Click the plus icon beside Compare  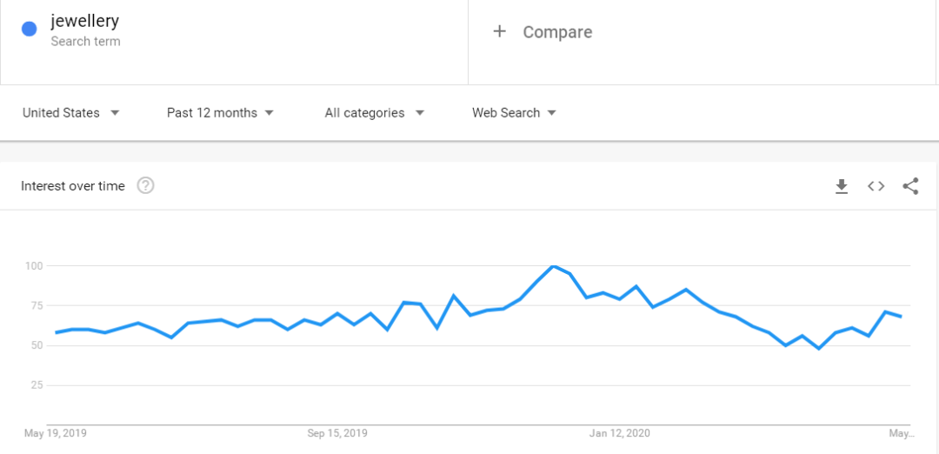(499, 31)
